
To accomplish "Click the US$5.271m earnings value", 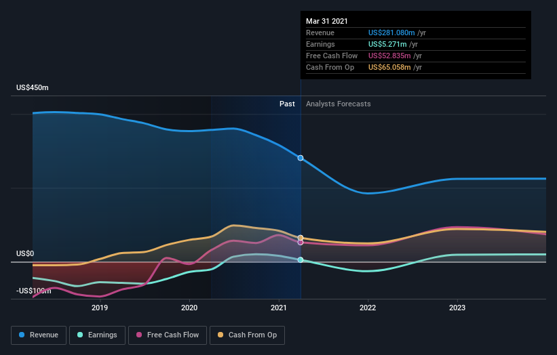I will tap(387, 44).
